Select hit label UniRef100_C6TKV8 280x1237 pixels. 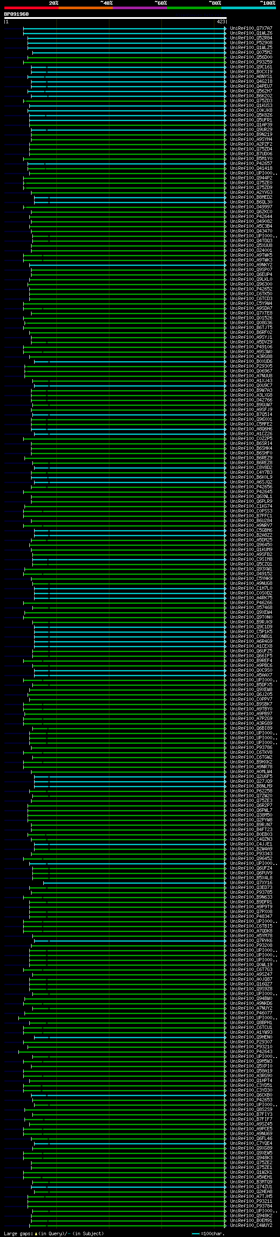click(251, 752)
